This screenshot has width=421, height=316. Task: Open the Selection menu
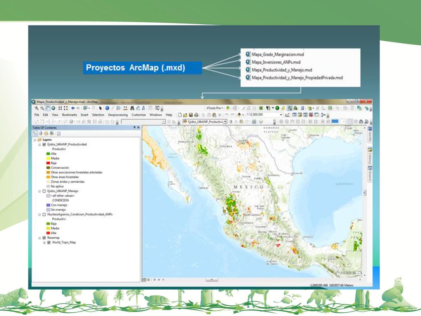pos(98,115)
